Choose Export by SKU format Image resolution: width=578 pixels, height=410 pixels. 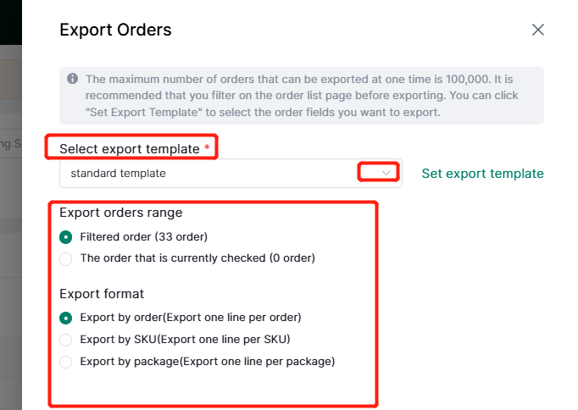point(65,340)
